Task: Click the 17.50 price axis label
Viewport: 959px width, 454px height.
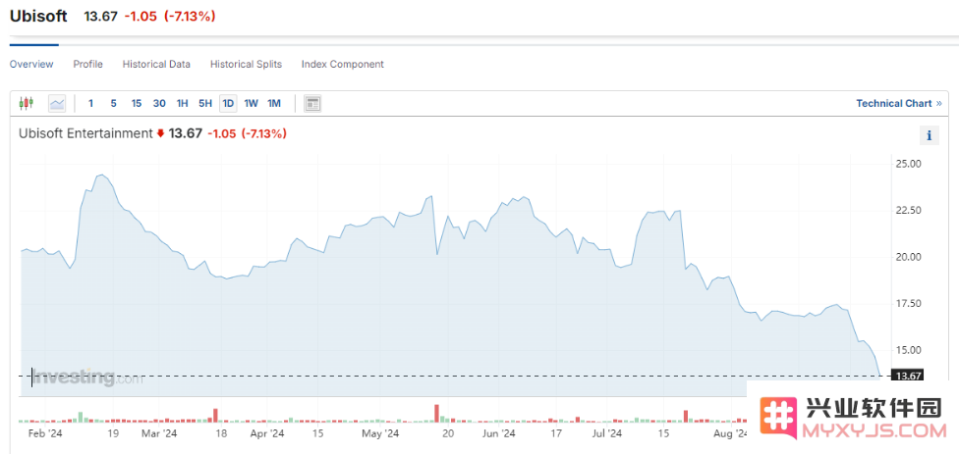Action: [908, 303]
